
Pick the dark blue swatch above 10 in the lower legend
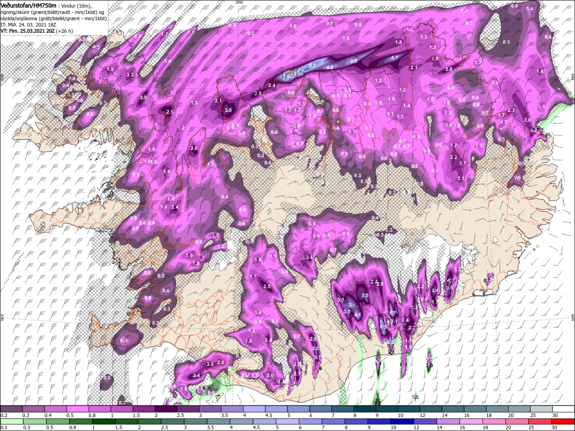(402, 422)
